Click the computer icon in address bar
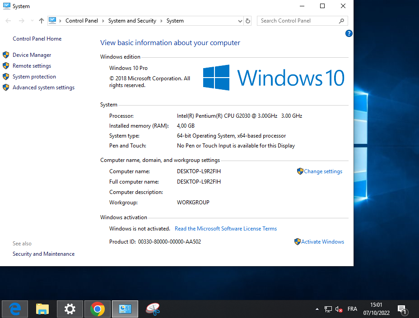This screenshot has width=419, height=318. tap(52, 21)
